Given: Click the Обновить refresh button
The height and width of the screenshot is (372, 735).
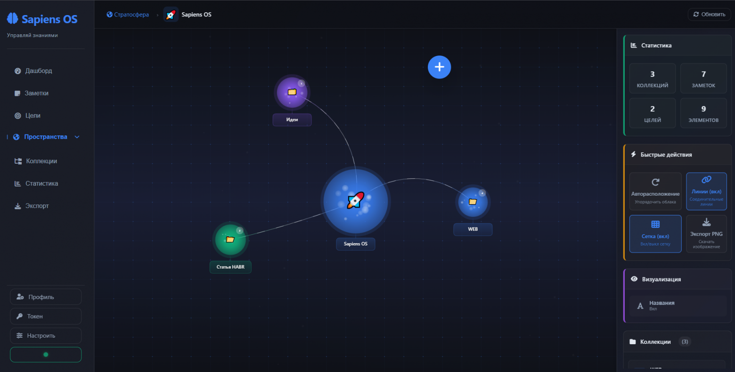Looking at the screenshot, I should point(709,15).
